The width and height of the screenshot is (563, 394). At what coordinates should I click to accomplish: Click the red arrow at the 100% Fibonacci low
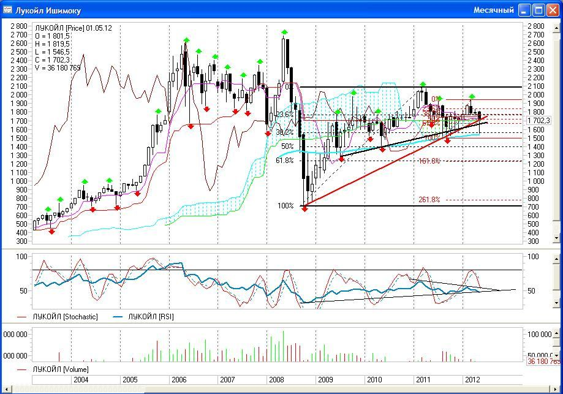coord(304,210)
